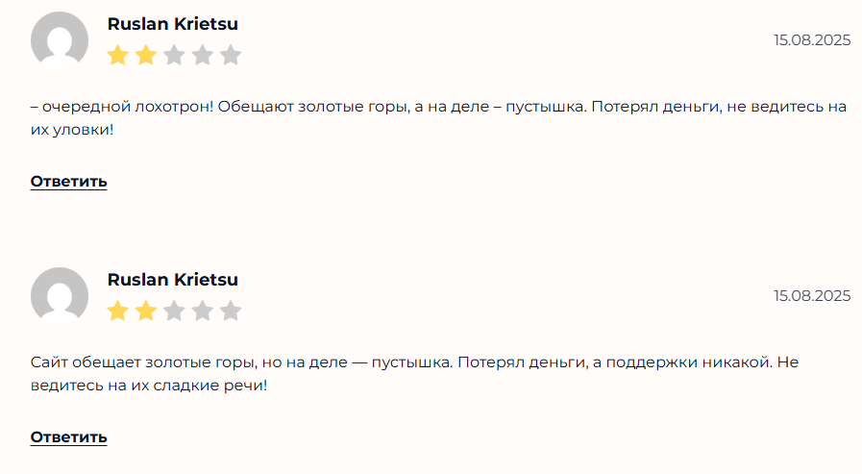Click the avatar of the second review
The width and height of the screenshot is (862, 474).
(60, 296)
